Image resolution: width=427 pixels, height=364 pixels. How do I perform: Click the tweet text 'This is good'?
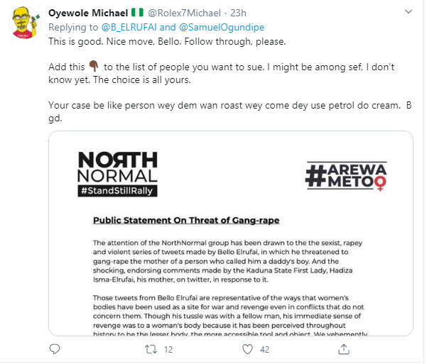pos(76,40)
